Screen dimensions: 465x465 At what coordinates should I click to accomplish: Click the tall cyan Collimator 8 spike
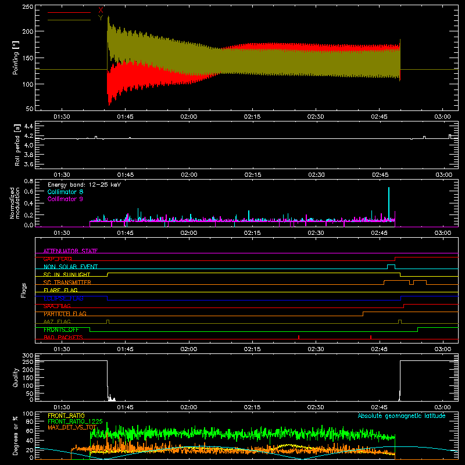coord(389,203)
